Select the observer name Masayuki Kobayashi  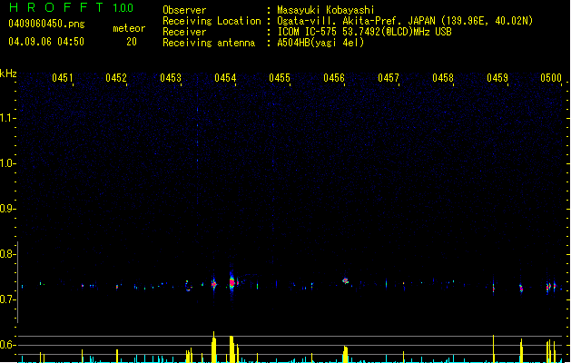coord(326,10)
